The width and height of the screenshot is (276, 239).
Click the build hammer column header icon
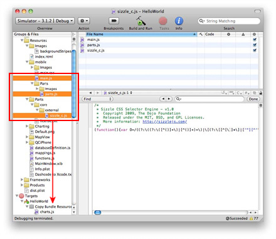201,34
